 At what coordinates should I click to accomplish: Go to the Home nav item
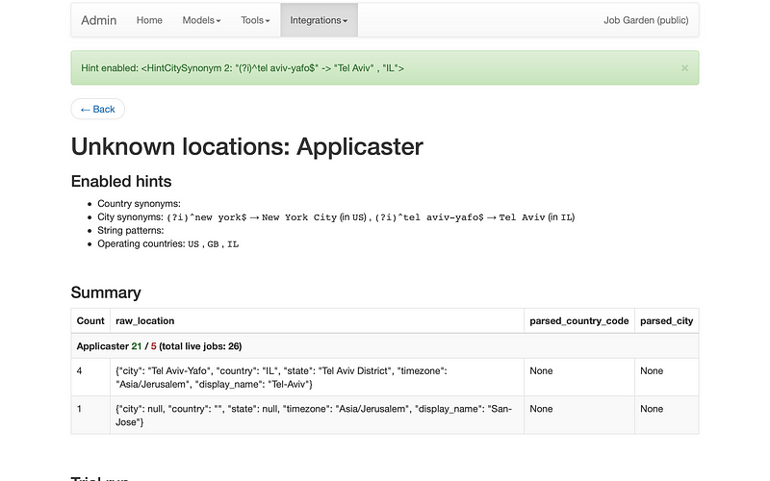149,20
